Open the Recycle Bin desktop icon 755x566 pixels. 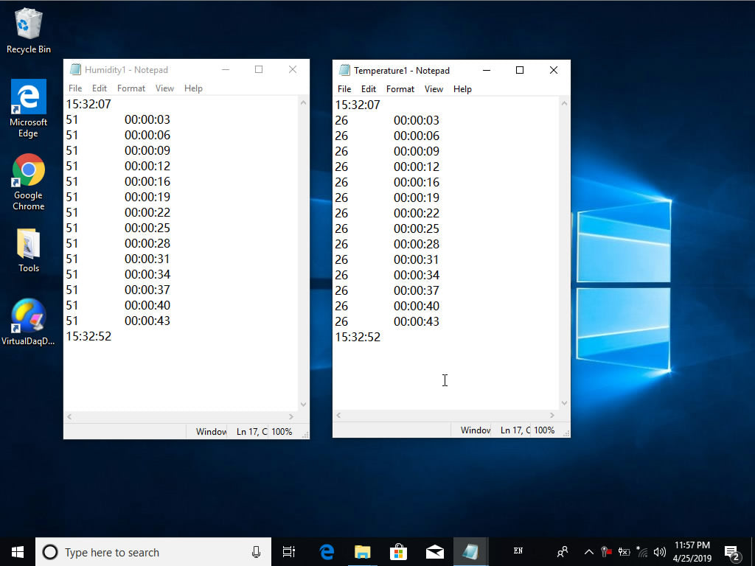(x=29, y=31)
